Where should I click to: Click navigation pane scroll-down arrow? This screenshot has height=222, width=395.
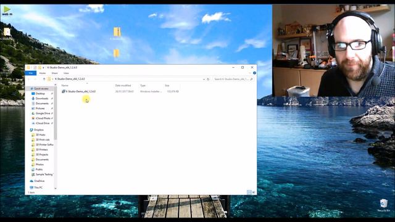coord(56,188)
